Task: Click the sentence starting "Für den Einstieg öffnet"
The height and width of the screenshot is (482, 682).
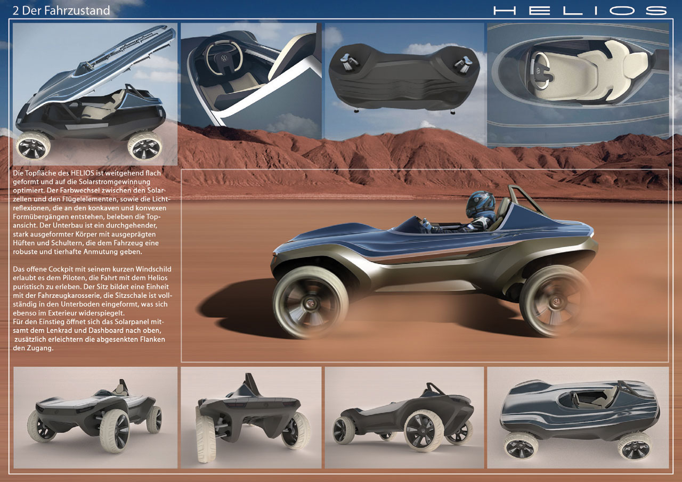Action: click(x=90, y=335)
